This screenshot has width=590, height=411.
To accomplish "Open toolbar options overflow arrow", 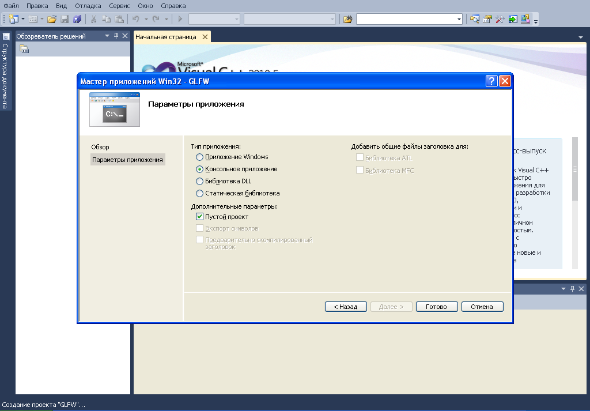I will 536,21.
